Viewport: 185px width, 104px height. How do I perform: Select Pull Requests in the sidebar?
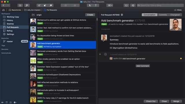click(14, 27)
